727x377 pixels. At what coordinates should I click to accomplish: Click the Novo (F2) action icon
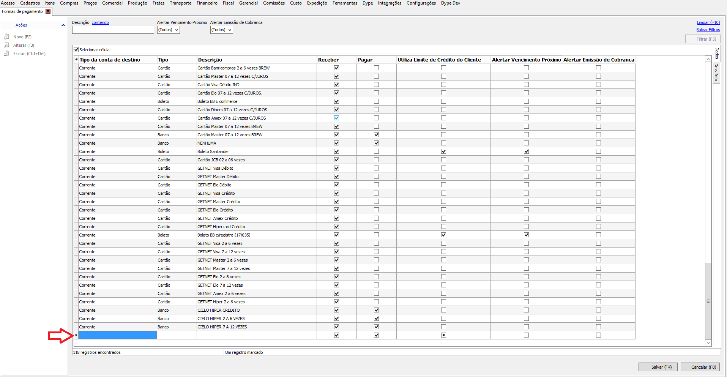6,37
